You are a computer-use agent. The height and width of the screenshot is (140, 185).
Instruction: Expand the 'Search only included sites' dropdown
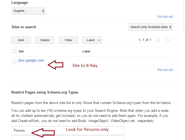151,27
